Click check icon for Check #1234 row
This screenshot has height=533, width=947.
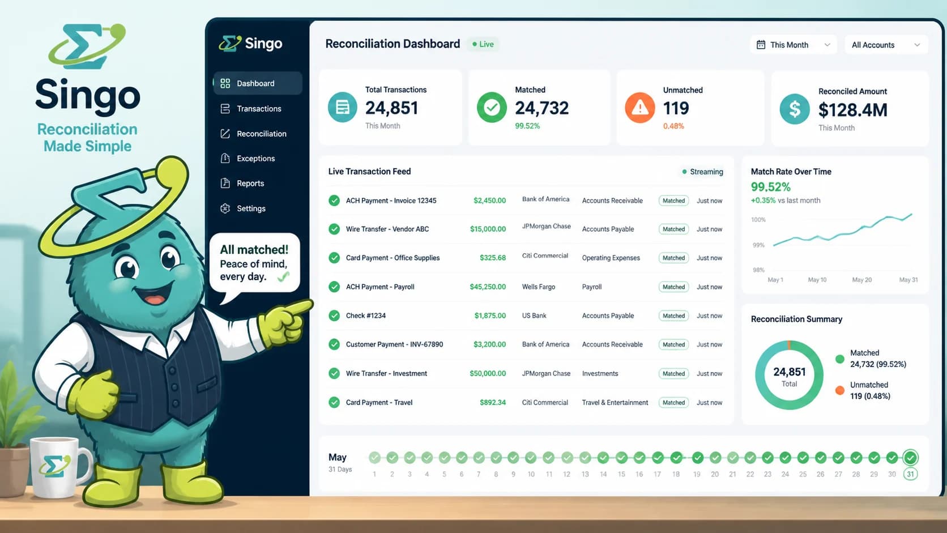(334, 315)
